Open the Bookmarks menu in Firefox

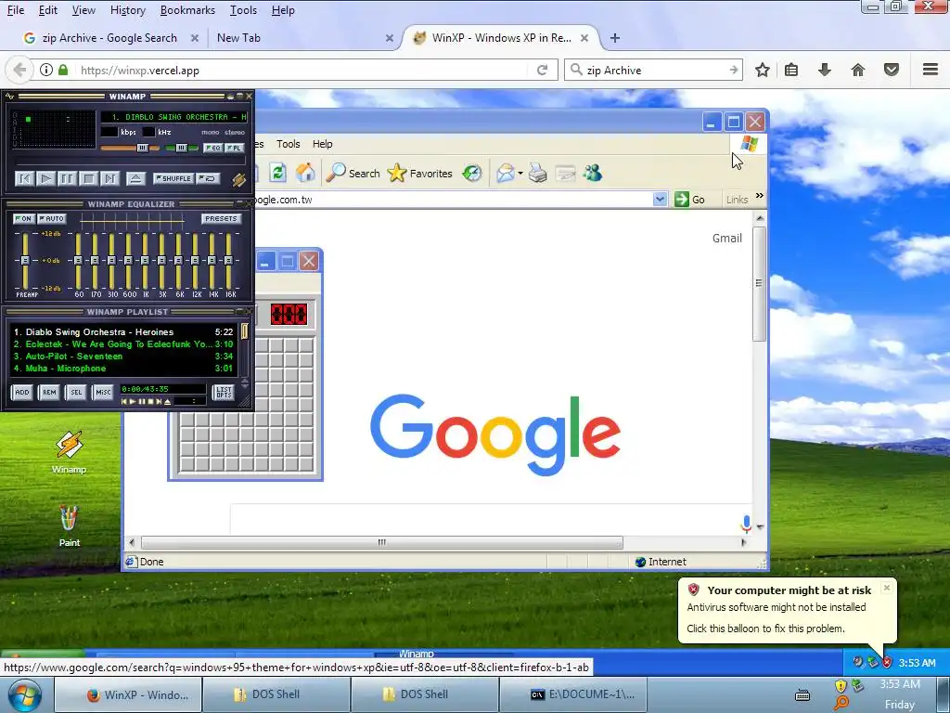[x=187, y=10]
